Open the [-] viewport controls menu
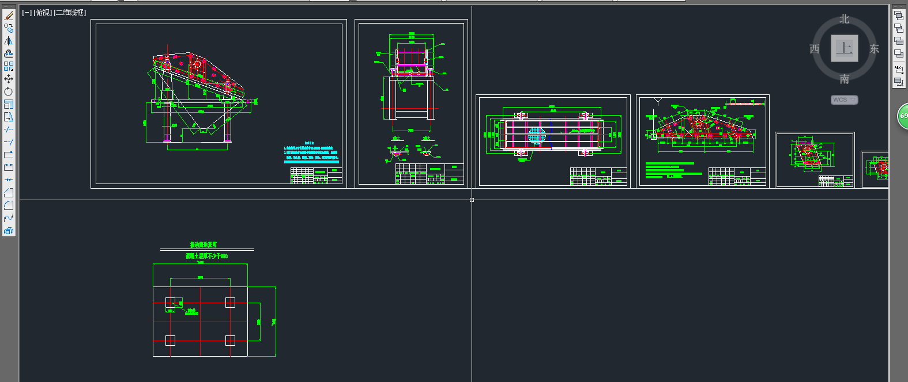Screen dimensions: 908x382 click(x=27, y=13)
